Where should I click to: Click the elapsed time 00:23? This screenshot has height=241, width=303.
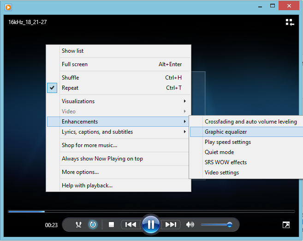[51, 225]
